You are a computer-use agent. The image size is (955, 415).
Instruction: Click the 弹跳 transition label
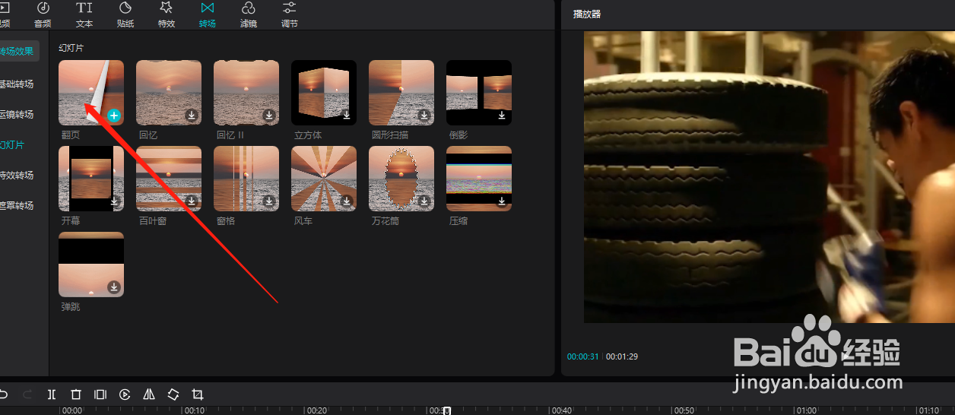[x=71, y=307]
